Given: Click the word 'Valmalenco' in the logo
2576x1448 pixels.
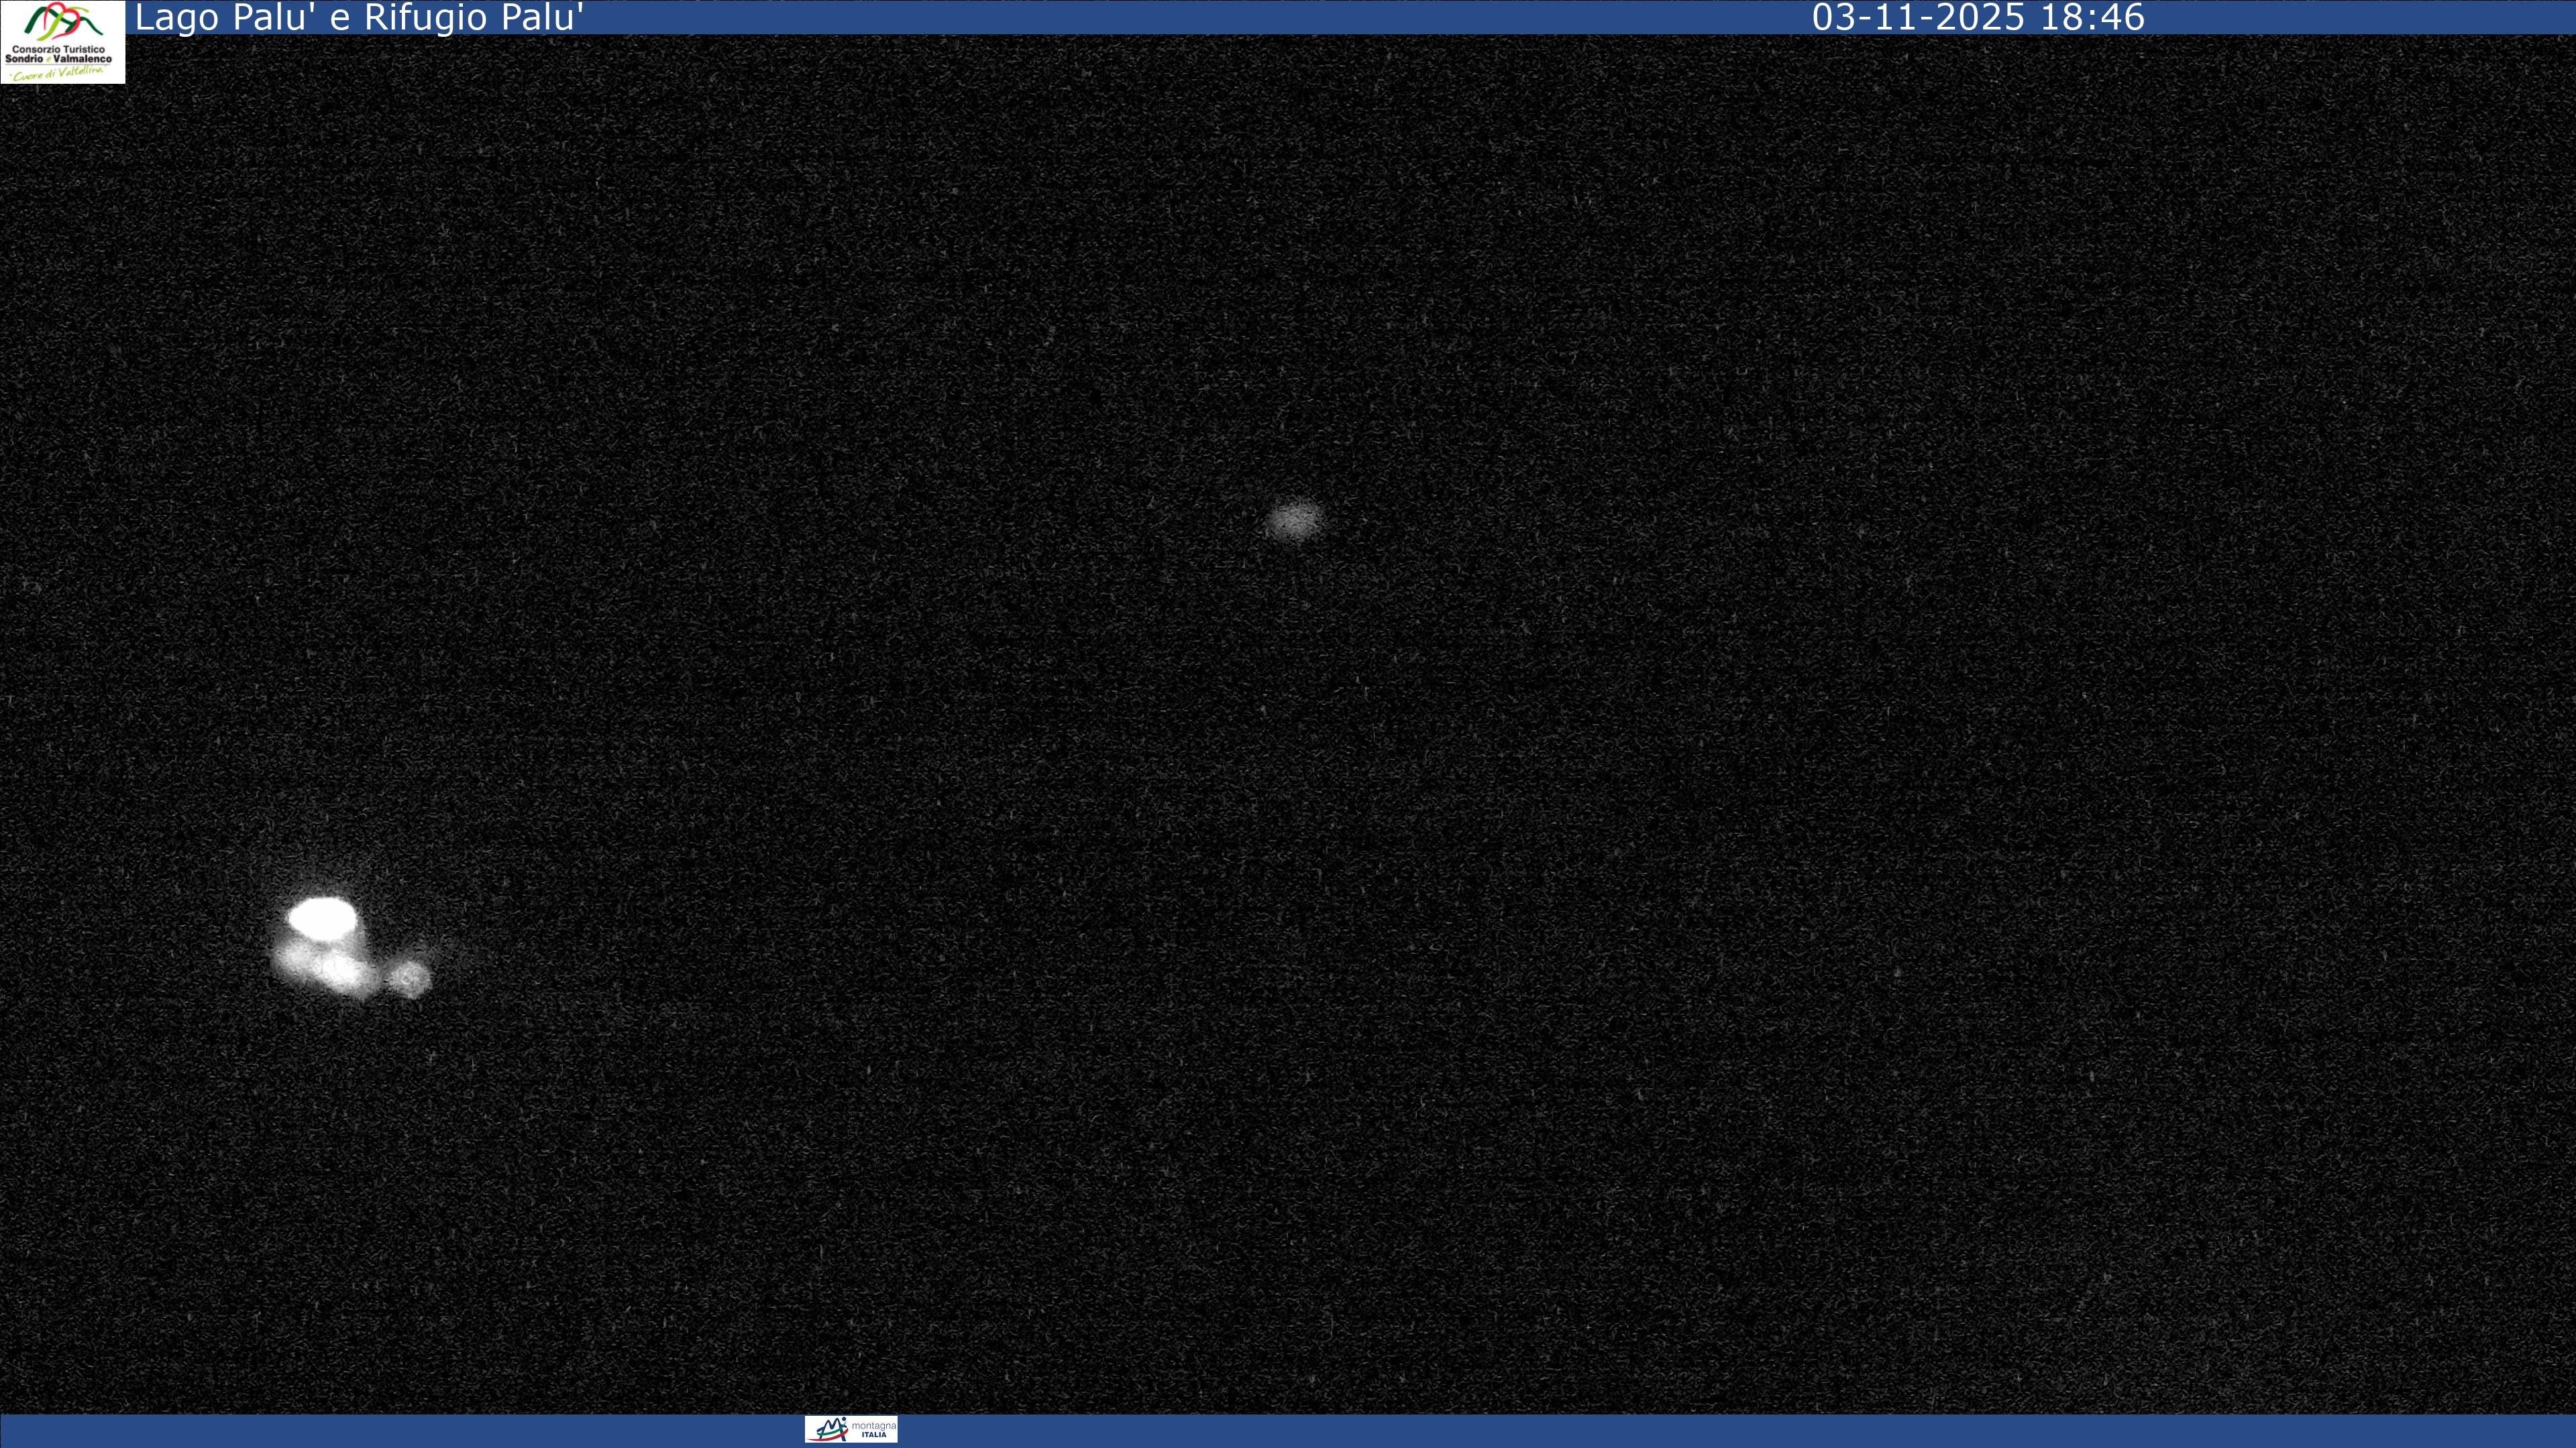Looking at the screenshot, I should click(x=83, y=59).
